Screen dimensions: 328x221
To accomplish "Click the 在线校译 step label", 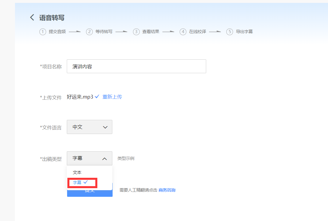I will [198, 32].
